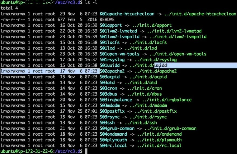This screenshot has height=154, width=237.
Task: Click target path ../init.d/plymouth
Action: pyautogui.click(x=159, y=140)
